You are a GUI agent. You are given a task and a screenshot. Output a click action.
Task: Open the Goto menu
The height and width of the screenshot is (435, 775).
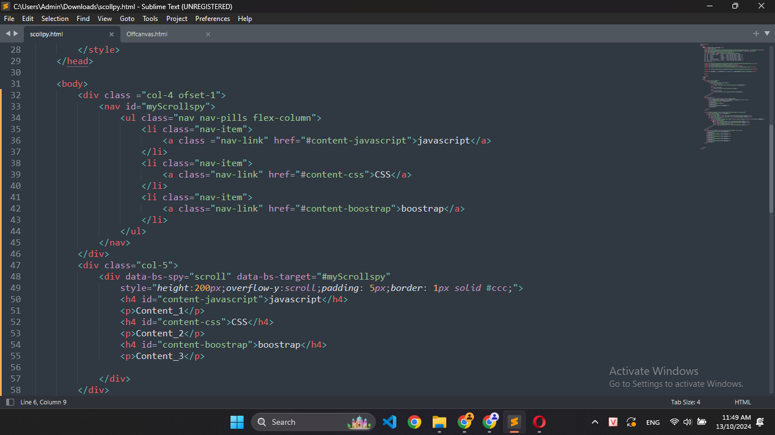127,19
